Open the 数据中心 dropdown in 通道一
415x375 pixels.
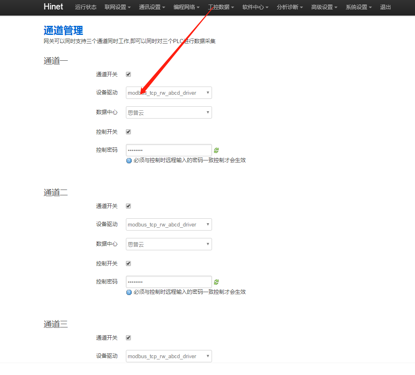(169, 112)
